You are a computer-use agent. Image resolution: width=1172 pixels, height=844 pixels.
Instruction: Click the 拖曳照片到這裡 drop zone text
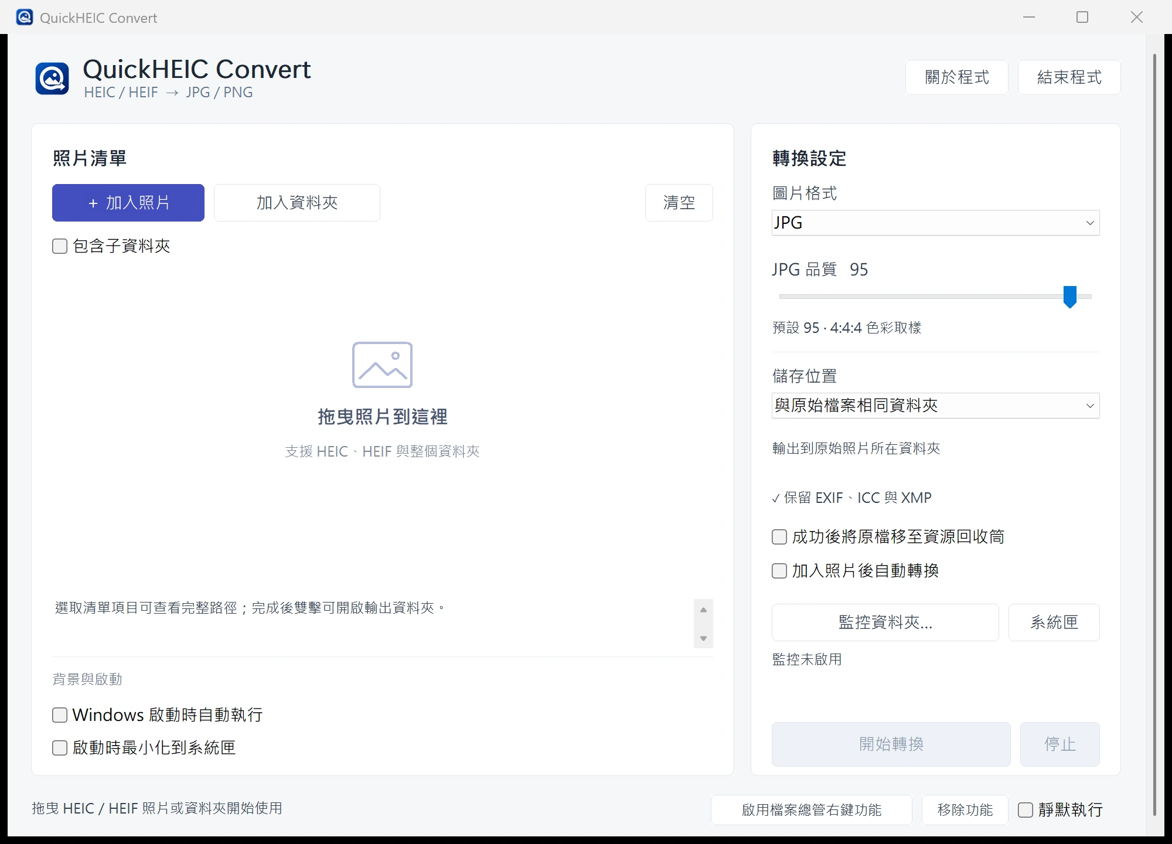[x=383, y=417]
